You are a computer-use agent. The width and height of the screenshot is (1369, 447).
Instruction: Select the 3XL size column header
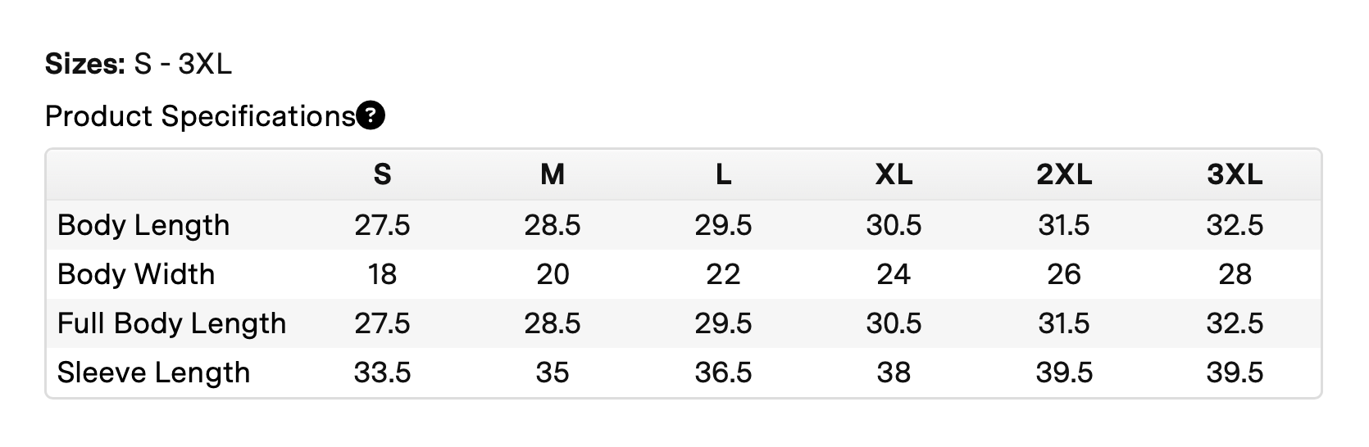1235,174
